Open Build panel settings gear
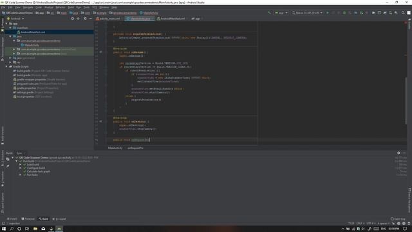 [x=398, y=153]
